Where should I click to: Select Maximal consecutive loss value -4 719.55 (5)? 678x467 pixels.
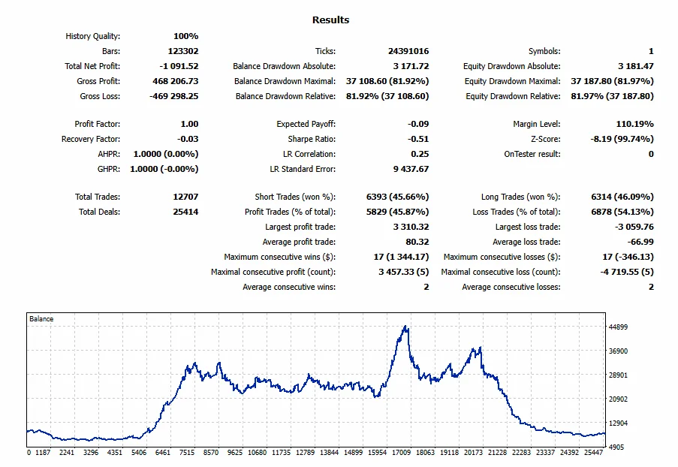click(x=627, y=272)
